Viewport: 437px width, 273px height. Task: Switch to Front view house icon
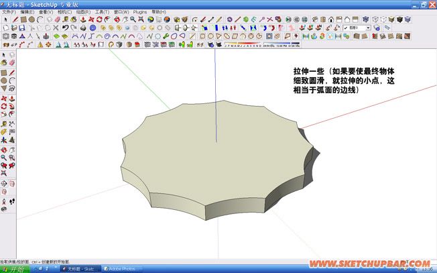click(331, 19)
